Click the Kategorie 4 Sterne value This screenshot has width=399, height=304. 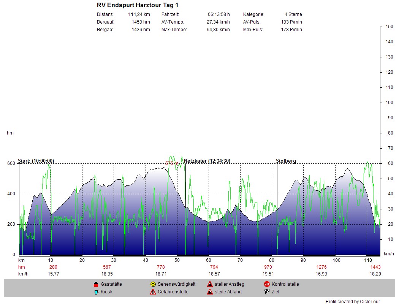pyautogui.click(x=293, y=14)
